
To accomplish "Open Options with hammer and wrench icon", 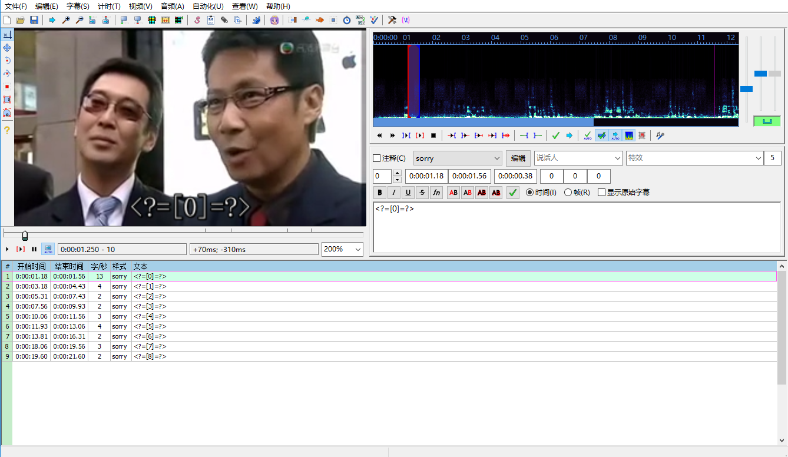I will (x=392, y=20).
